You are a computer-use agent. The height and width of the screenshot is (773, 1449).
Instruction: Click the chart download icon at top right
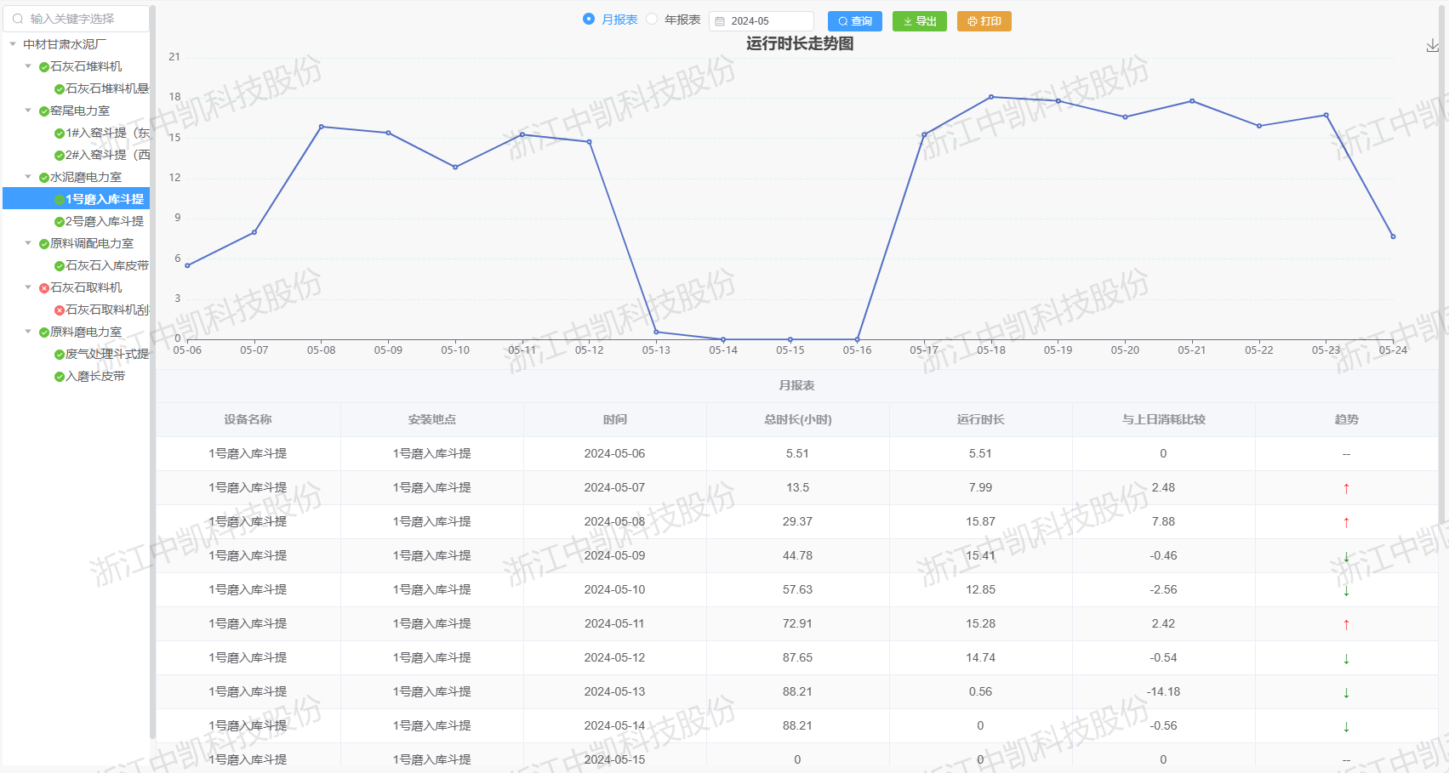click(1432, 46)
